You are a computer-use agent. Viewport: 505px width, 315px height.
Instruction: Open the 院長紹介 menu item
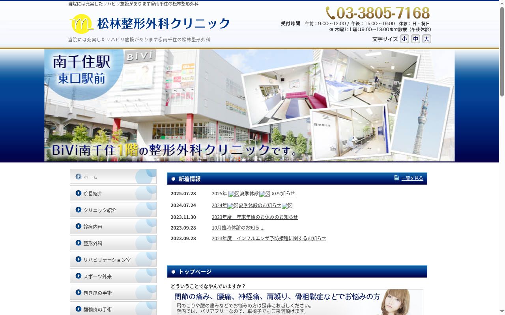tap(113, 193)
